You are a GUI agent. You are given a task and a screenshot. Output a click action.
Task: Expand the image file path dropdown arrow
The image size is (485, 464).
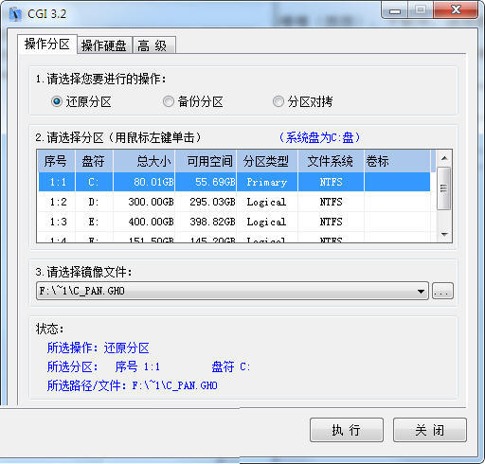coord(421,291)
